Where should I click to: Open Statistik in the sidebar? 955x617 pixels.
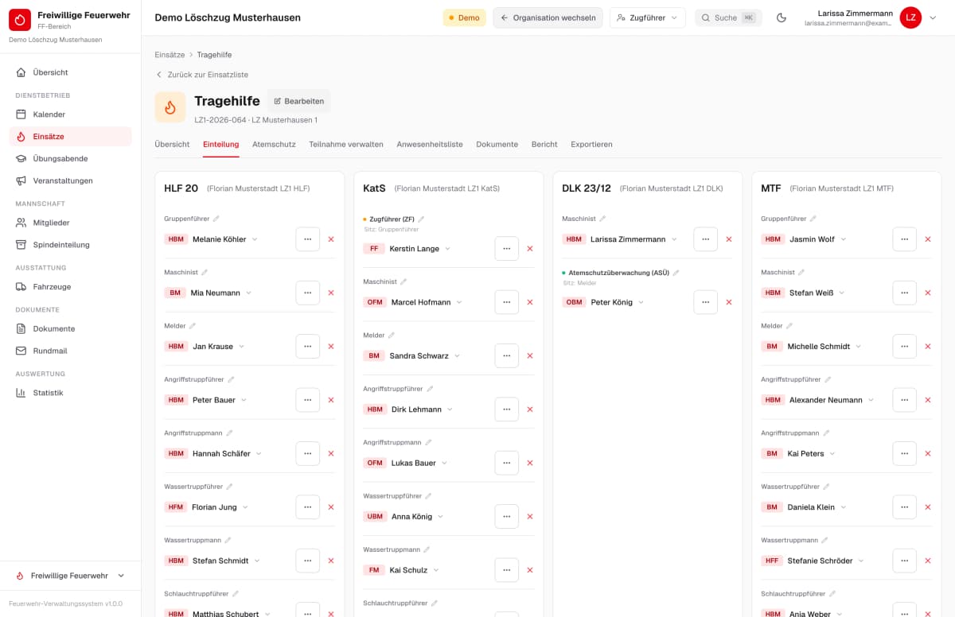tap(71, 393)
